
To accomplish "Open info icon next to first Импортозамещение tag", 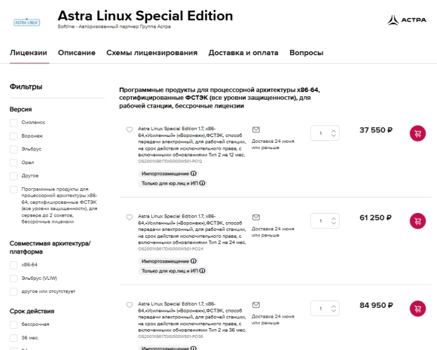I will [x=194, y=173].
